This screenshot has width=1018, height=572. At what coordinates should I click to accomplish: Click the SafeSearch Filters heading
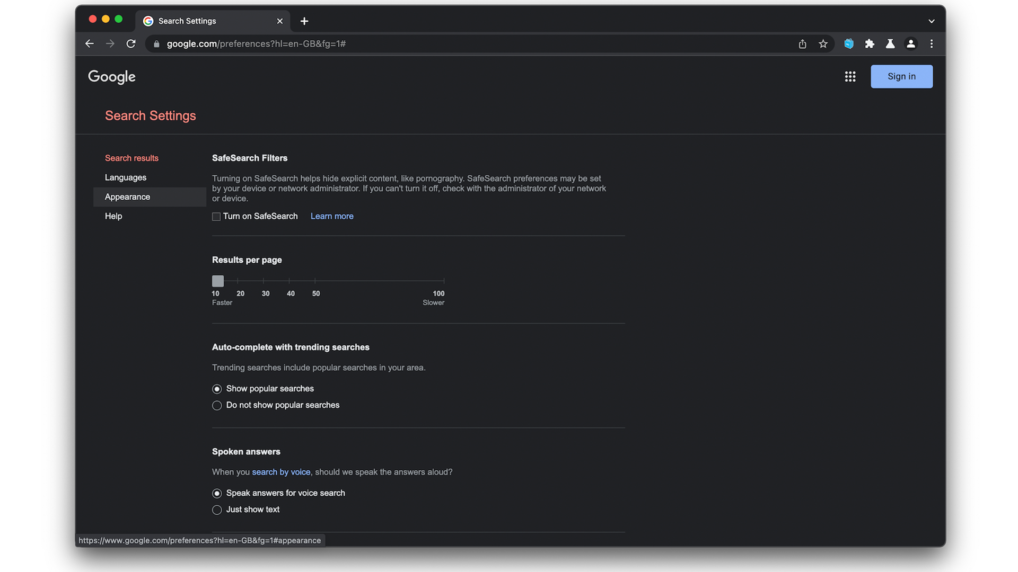click(250, 158)
